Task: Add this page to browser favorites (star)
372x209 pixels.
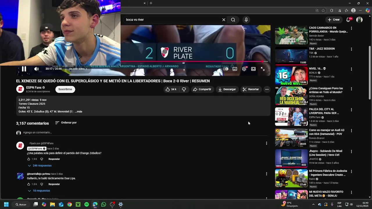Action: (x=323, y=10)
